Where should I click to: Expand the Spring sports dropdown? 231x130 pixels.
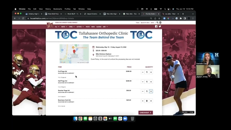[72, 27]
